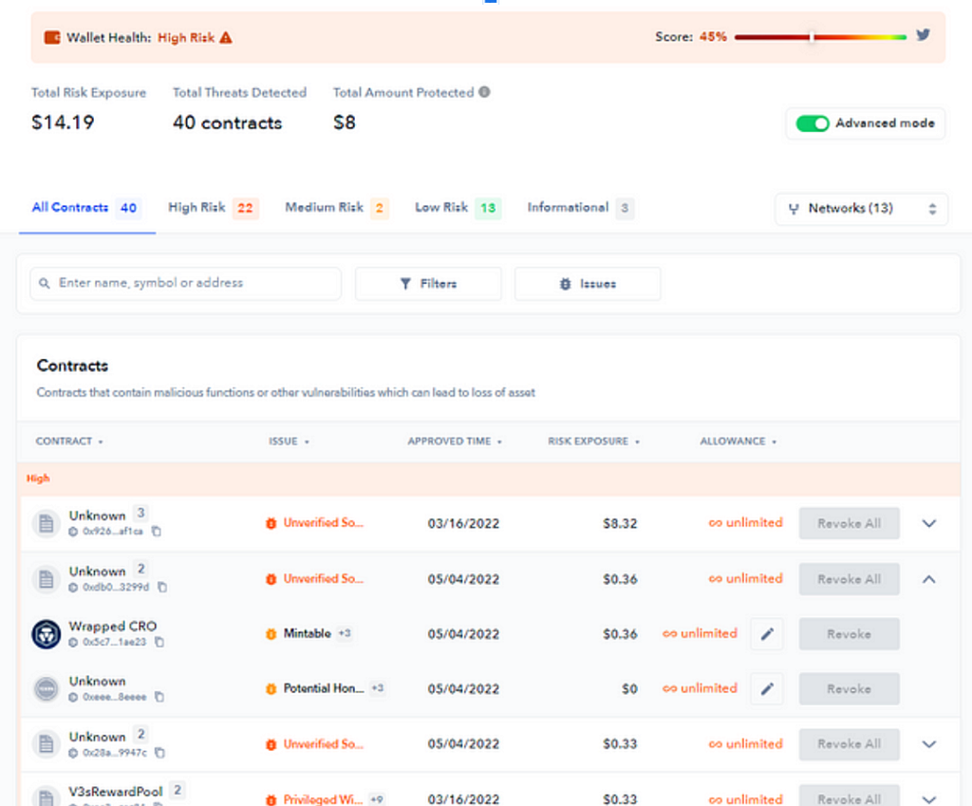Click the $8.32 risk exposure value
This screenshot has width=972, height=806.
coord(620,523)
